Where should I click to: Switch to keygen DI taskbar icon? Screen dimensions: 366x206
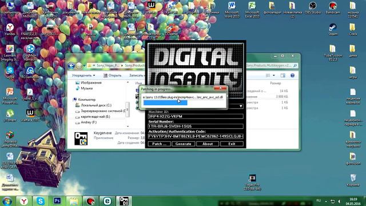point(124,201)
